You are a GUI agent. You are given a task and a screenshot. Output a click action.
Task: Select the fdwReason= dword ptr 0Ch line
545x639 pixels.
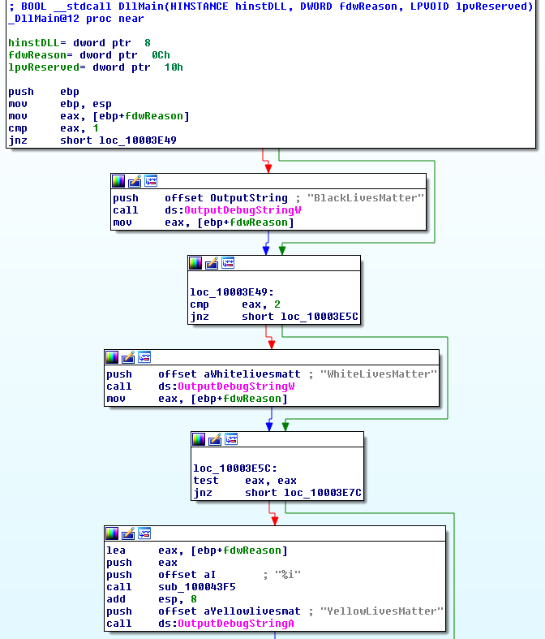click(x=89, y=55)
